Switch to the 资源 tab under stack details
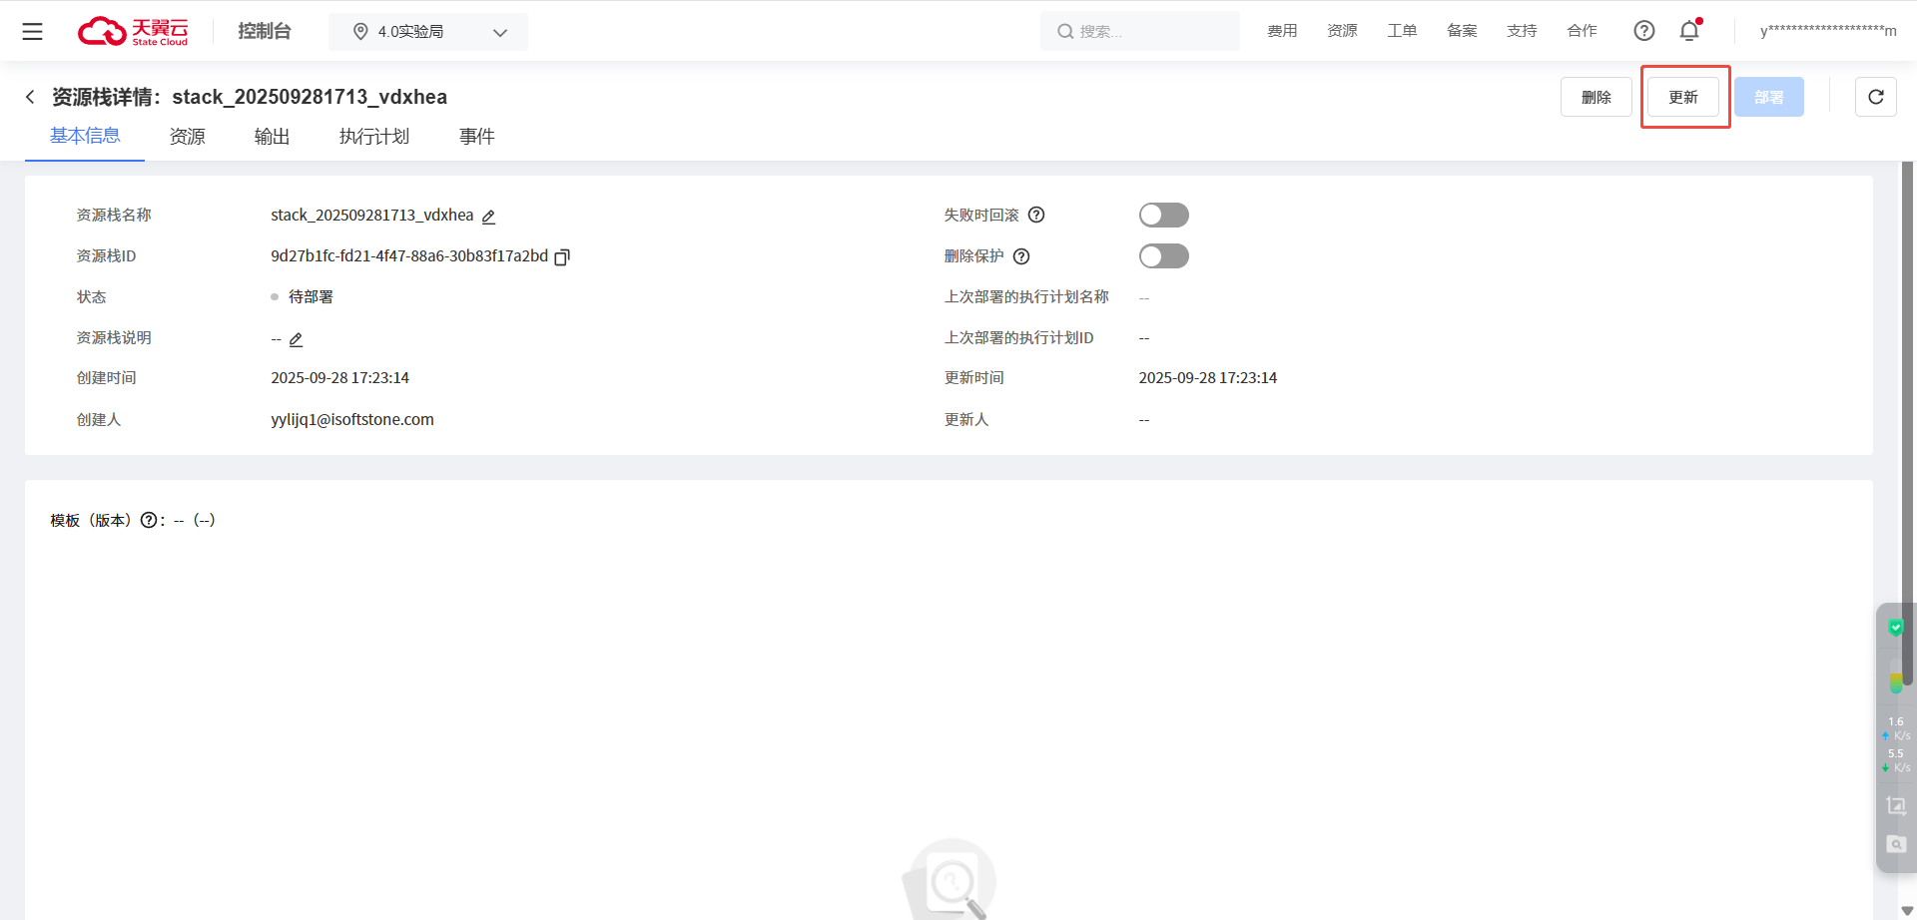Image resolution: width=1917 pixels, height=920 pixels. pos(187,137)
